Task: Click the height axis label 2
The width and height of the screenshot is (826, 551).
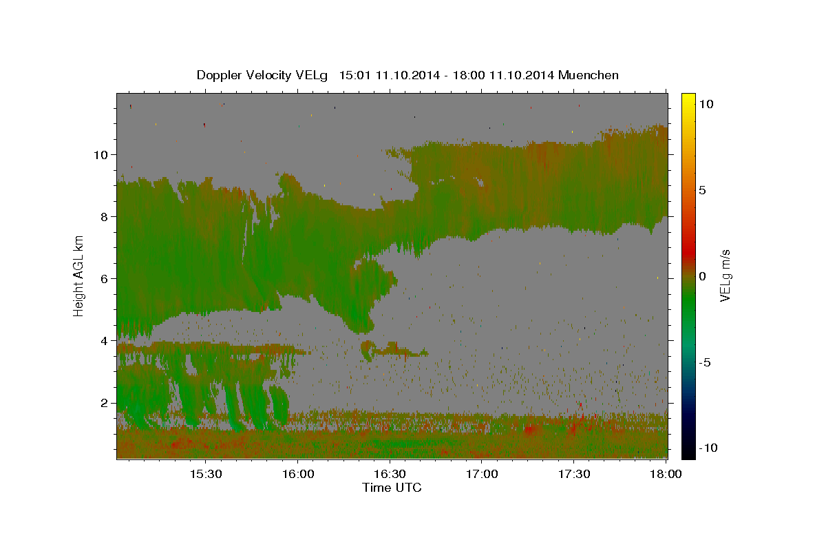Action: click(x=105, y=403)
